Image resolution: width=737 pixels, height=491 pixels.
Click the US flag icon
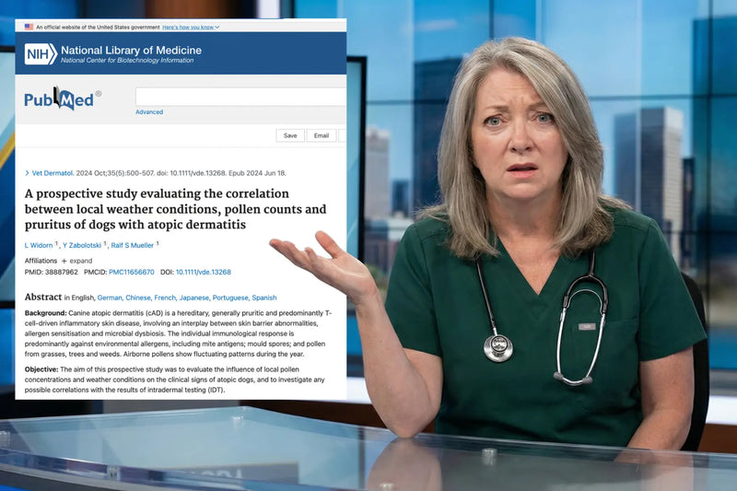pos(29,27)
